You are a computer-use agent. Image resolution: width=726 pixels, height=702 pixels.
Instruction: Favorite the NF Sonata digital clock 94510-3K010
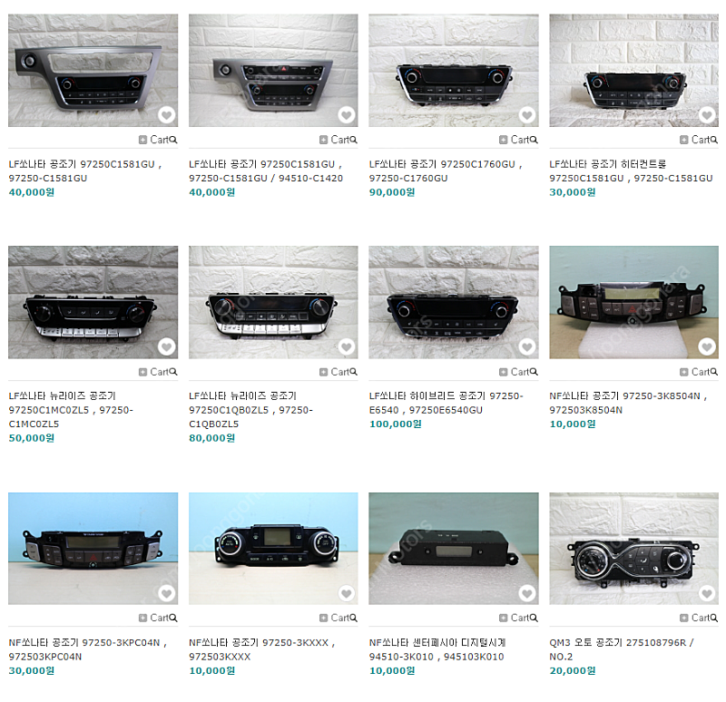[x=527, y=593]
